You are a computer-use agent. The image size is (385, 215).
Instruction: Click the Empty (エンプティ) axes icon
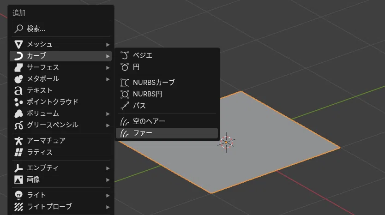pyautogui.click(x=18, y=168)
